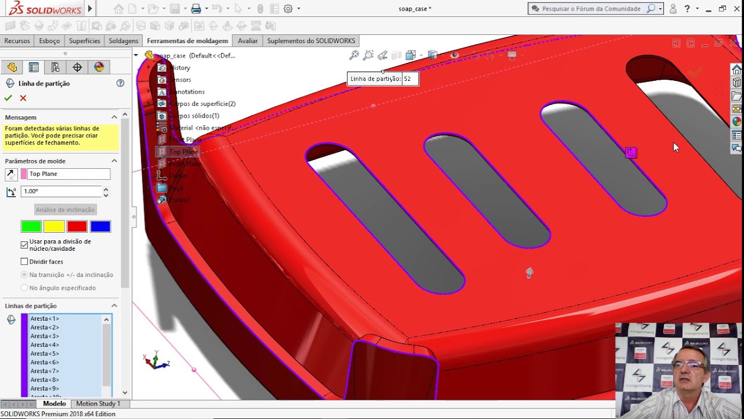
Task: Open the DimXpertManager crosshair tab
Action: pyautogui.click(x=77, y=67)
